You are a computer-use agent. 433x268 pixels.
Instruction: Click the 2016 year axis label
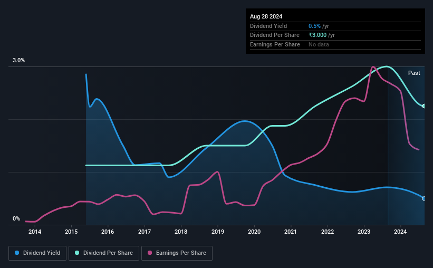tap(108, 232)
